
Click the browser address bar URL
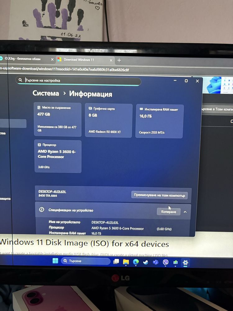[x=64, y=69]
